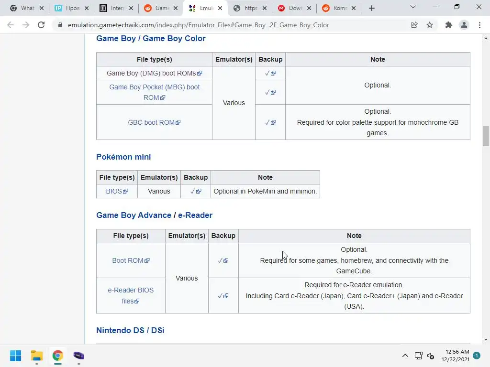Show hidden system tray icons

[405, 356]
